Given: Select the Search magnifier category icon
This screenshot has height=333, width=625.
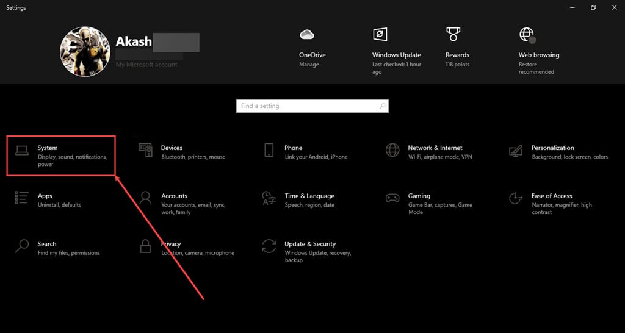Looking at the screenshot, I should tap(22, 246).
